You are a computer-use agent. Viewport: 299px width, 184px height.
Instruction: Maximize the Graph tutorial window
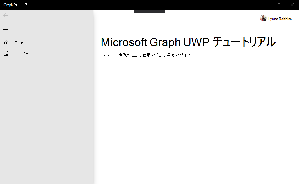279,5
